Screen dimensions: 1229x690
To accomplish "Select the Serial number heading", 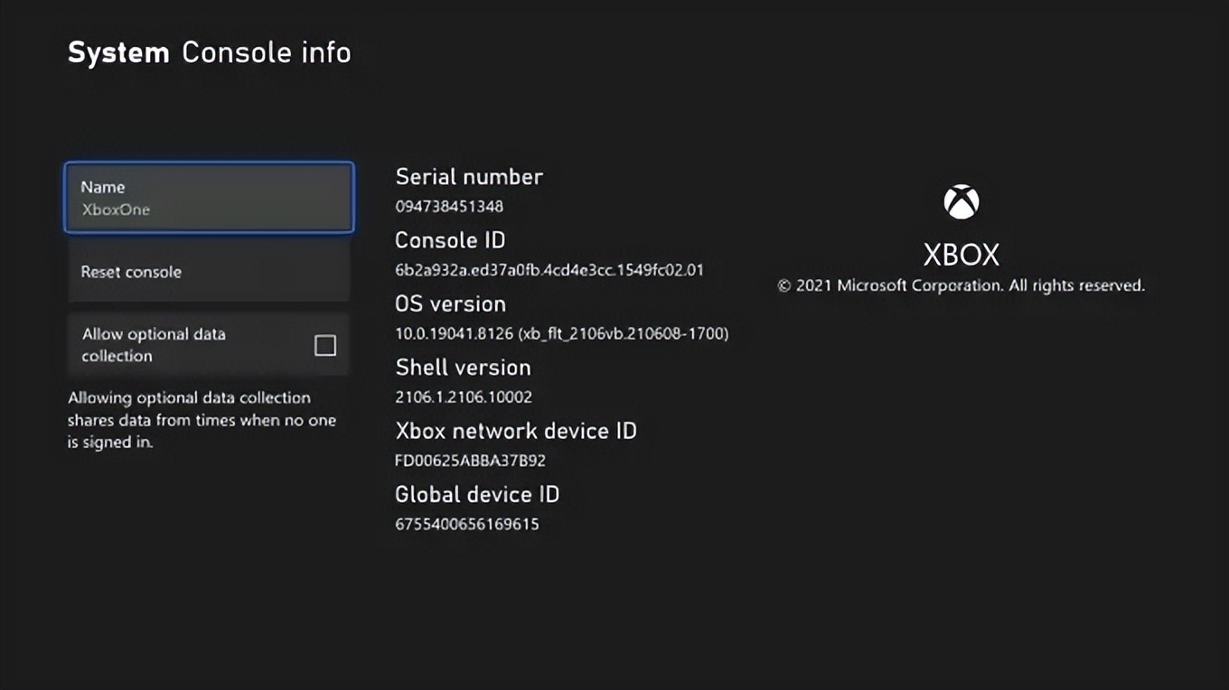I will [x=469, y=176].
